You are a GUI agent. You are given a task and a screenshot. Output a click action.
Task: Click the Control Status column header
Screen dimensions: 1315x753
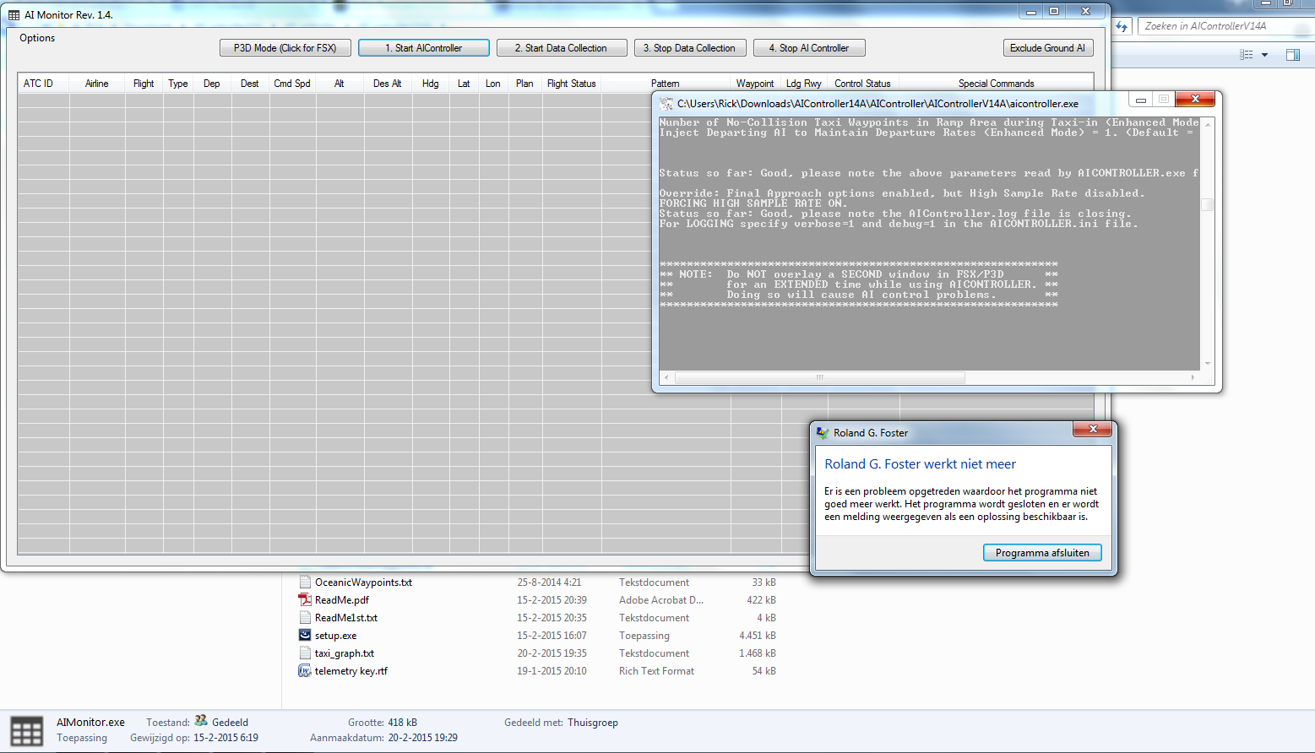pos(862,84)
